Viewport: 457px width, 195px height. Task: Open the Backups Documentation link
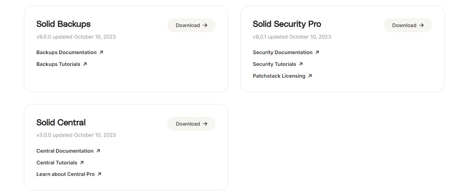(x=66, y=52)
